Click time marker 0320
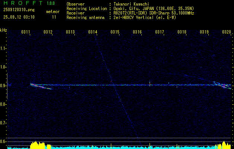This screenshot has width=234, height=149. click(227, 32)
